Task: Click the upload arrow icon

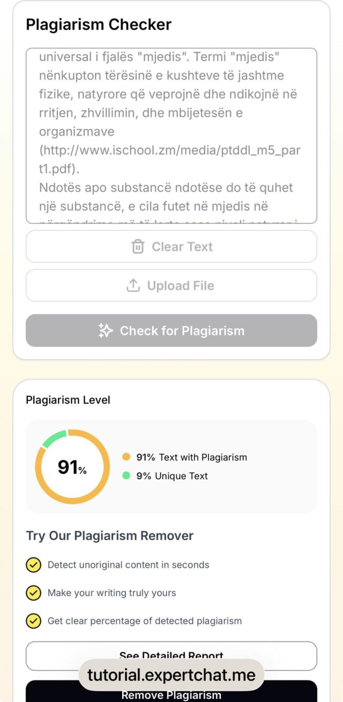Action: (133, 286)
